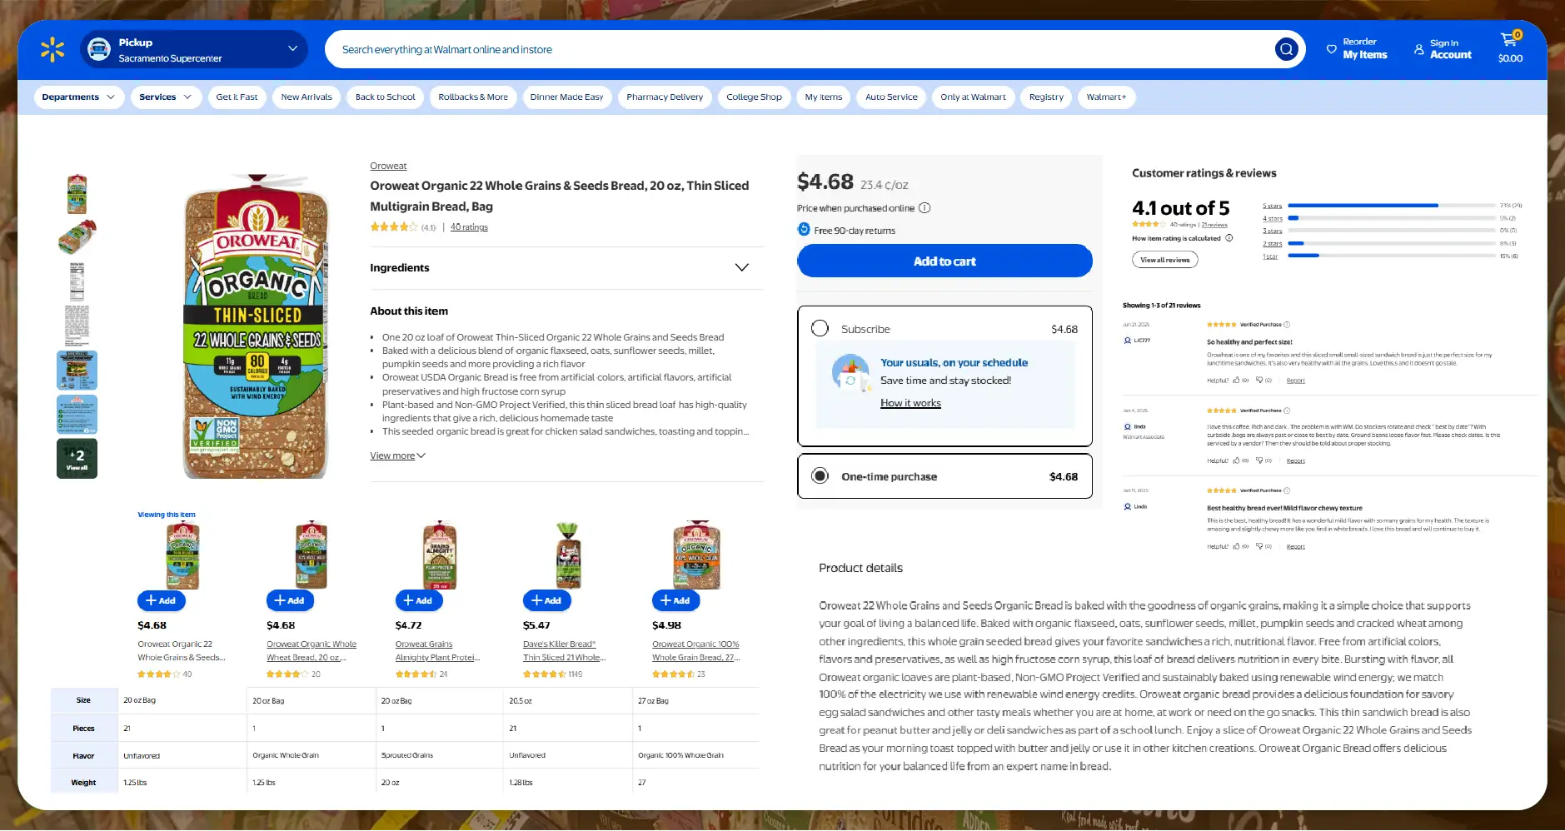Screen dimensions: 1565x831
Task: Click the Walmart spark logo
Action: (x=52, y=50)
